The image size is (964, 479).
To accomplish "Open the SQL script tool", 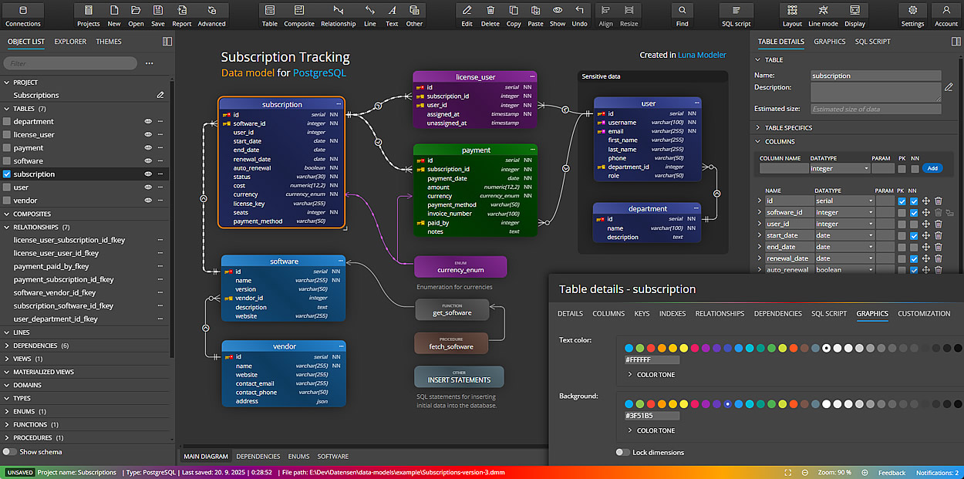I will click(x=736, y=15).
